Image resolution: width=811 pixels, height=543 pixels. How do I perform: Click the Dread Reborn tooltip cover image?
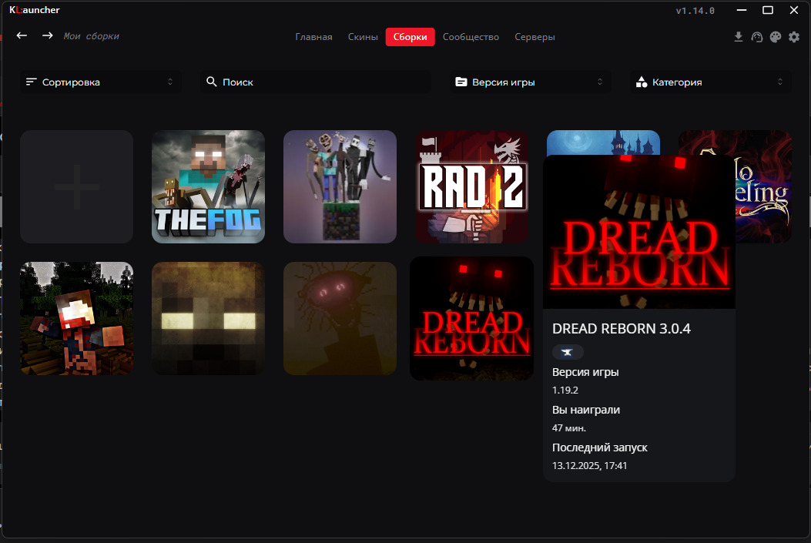tap(639, 232)
